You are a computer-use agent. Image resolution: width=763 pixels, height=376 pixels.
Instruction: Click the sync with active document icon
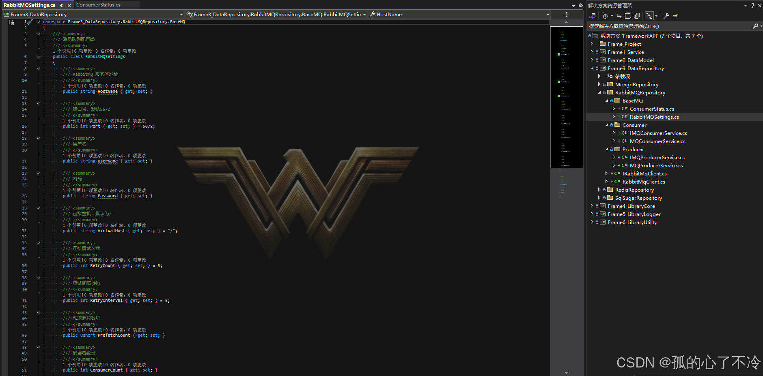(619, 16)
